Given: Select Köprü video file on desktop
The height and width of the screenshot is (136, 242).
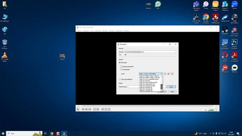Looking at the screenshot, I should (62, 57).
